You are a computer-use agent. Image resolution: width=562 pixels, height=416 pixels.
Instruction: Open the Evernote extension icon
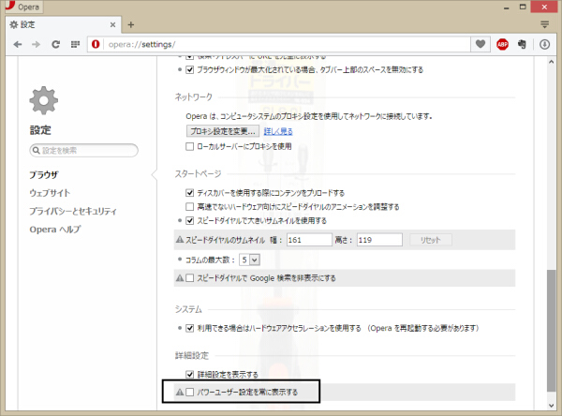522,44
